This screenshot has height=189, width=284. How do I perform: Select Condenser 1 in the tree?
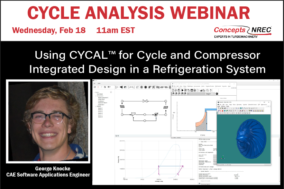coord(101,101)
